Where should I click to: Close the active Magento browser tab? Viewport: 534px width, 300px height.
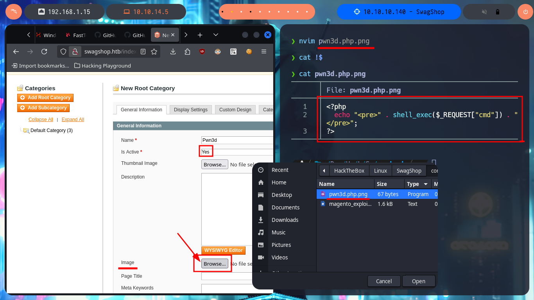pyautogui.click(x=173, y=35)
